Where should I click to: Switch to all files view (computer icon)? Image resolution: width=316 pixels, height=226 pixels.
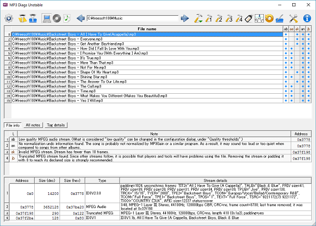click(x=47, y=18)
